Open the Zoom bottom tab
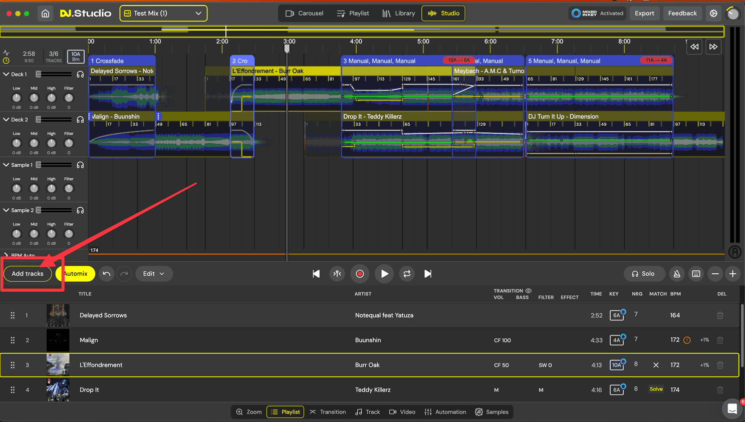The image size is (745, 422). point(249,412)
